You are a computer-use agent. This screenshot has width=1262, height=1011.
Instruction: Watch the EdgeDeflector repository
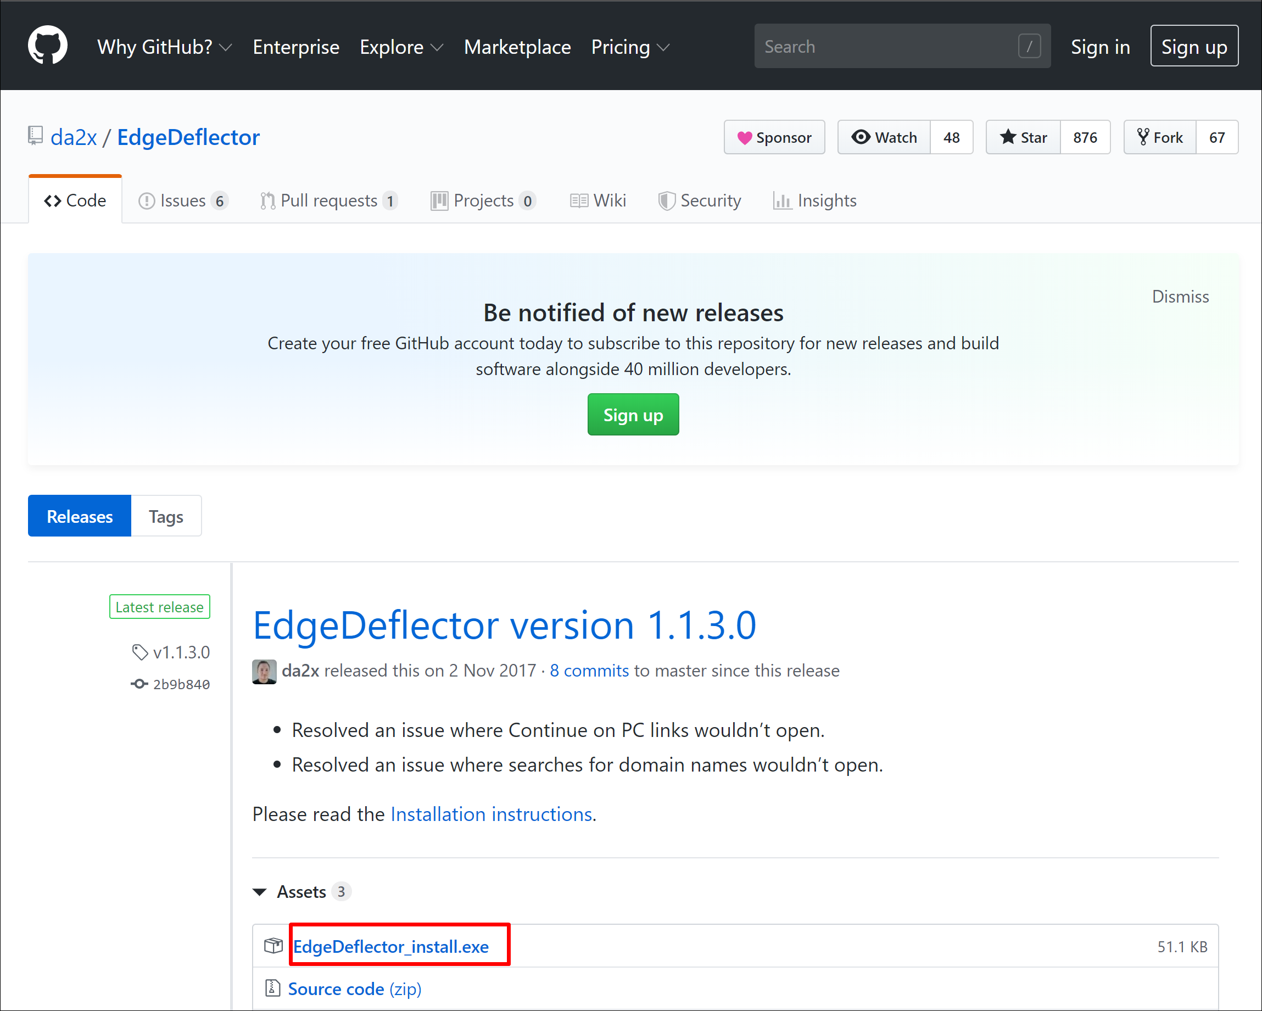point(884,137)
